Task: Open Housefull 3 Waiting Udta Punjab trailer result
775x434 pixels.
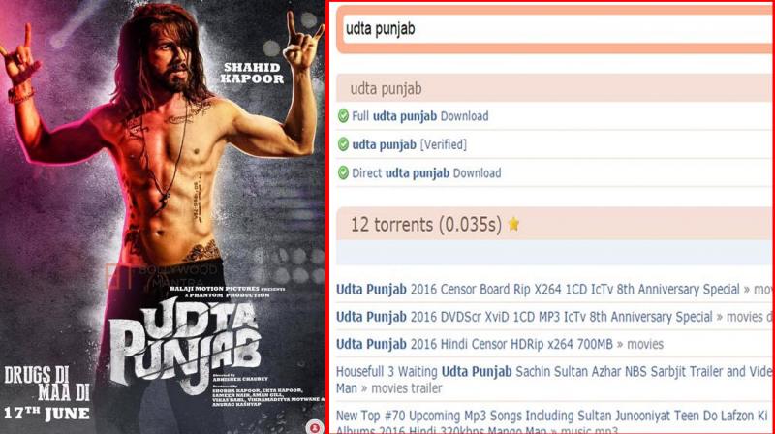Action: [x=553, y=380]
